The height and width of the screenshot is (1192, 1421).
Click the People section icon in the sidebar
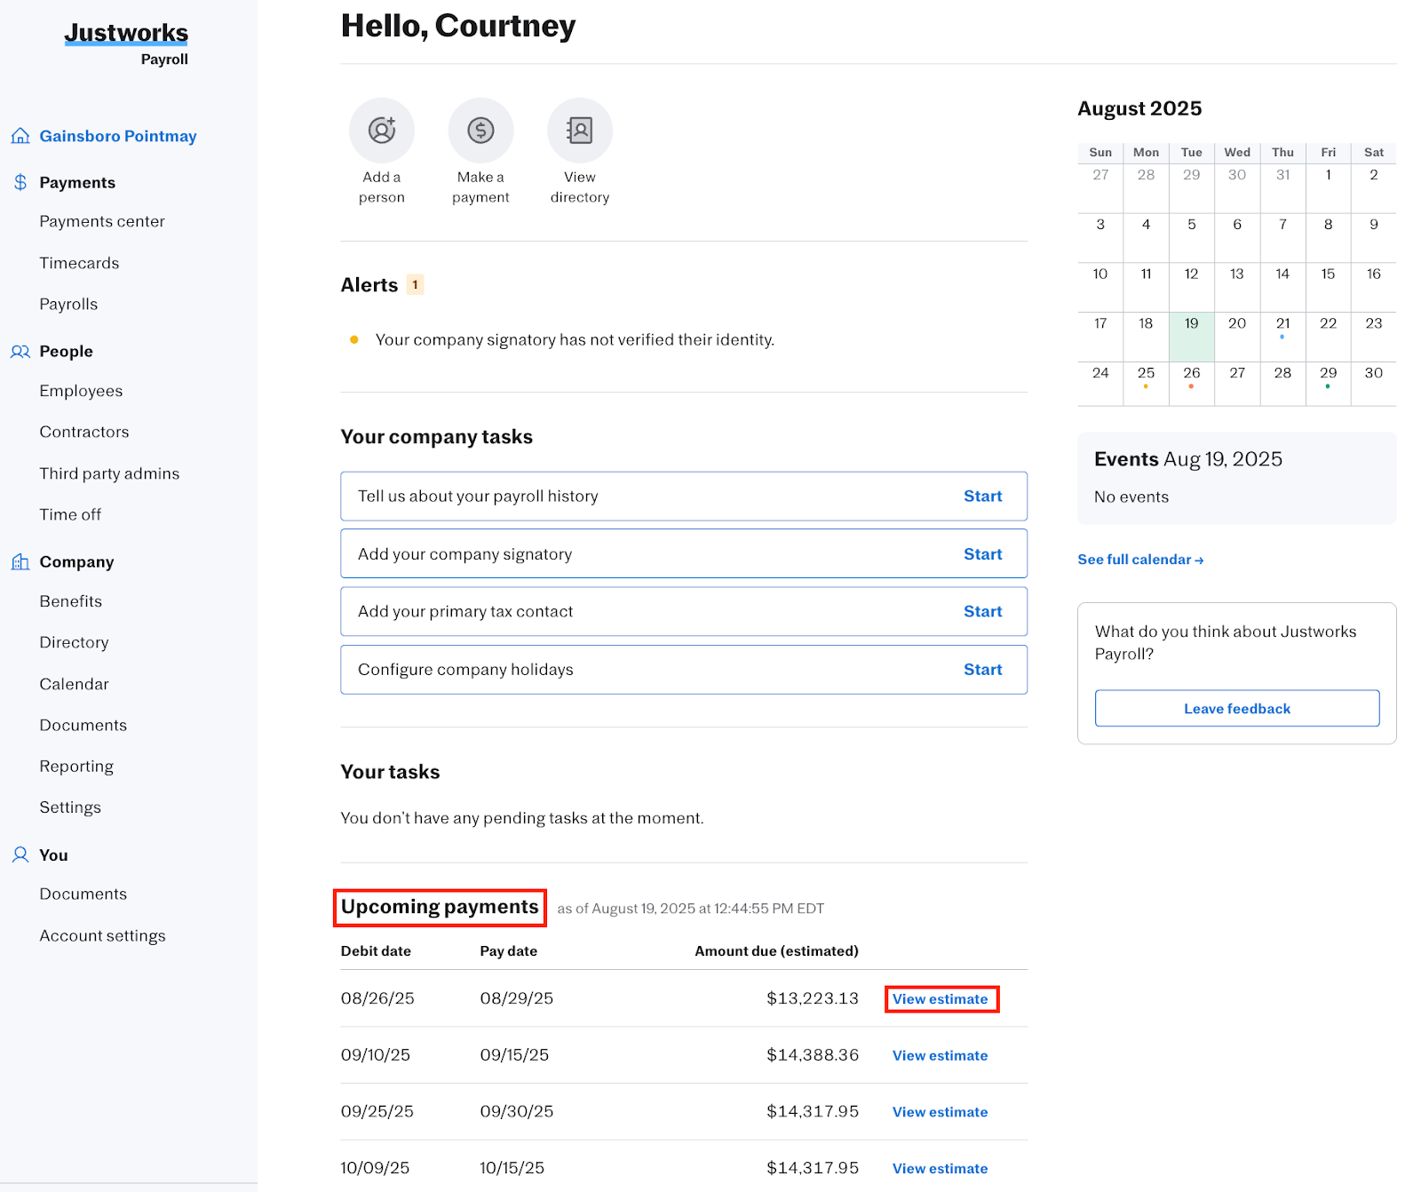coord(19,351)
